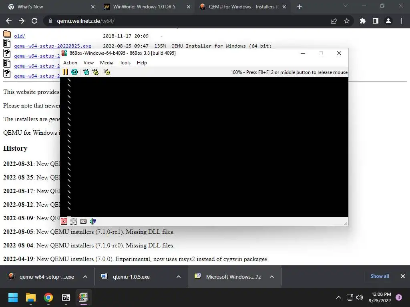Open 86Box settings via the gear icon
This screenshot has height=307, width=410.
click(107, 72)
